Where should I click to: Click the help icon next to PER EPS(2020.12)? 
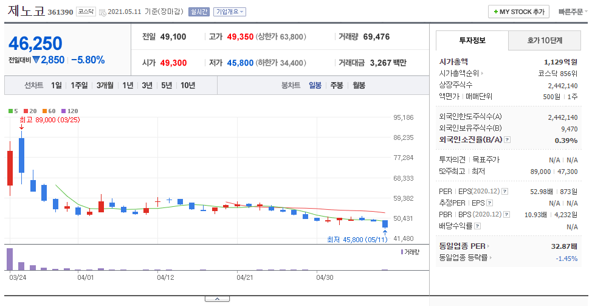point(505,192)
